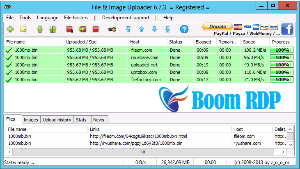Click the fileom.com download link text

click(x=138, y=136)
